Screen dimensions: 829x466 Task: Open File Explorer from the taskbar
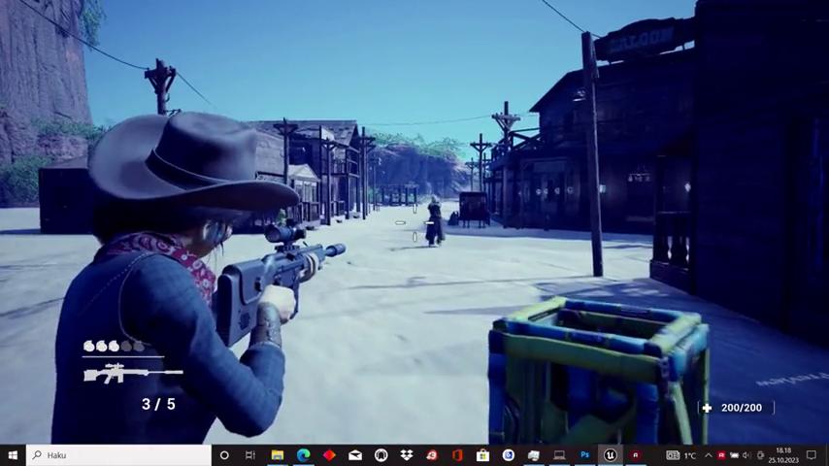[x=277, y=455]
